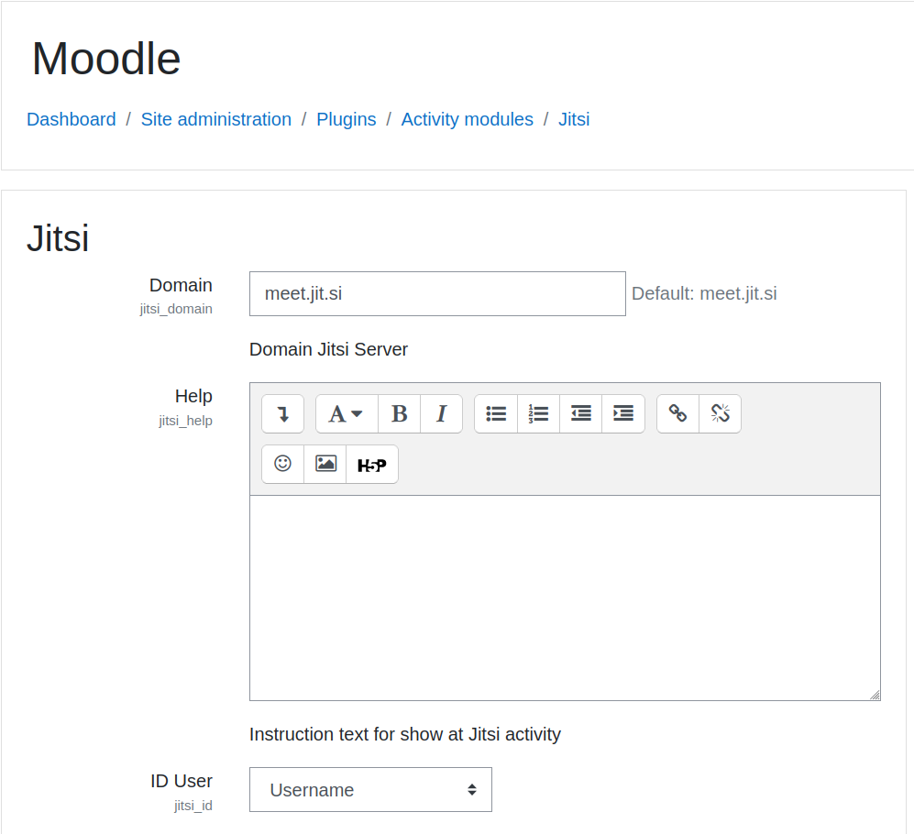This screenshot has height=834, width=914.
Task: Apply italic formatting in Help editor
Action: point(441,414)
